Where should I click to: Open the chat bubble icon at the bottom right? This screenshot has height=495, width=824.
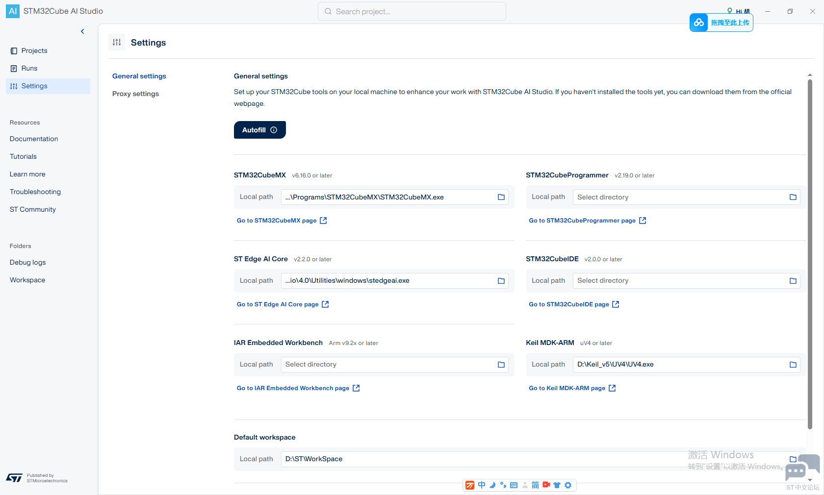[802, 468]
